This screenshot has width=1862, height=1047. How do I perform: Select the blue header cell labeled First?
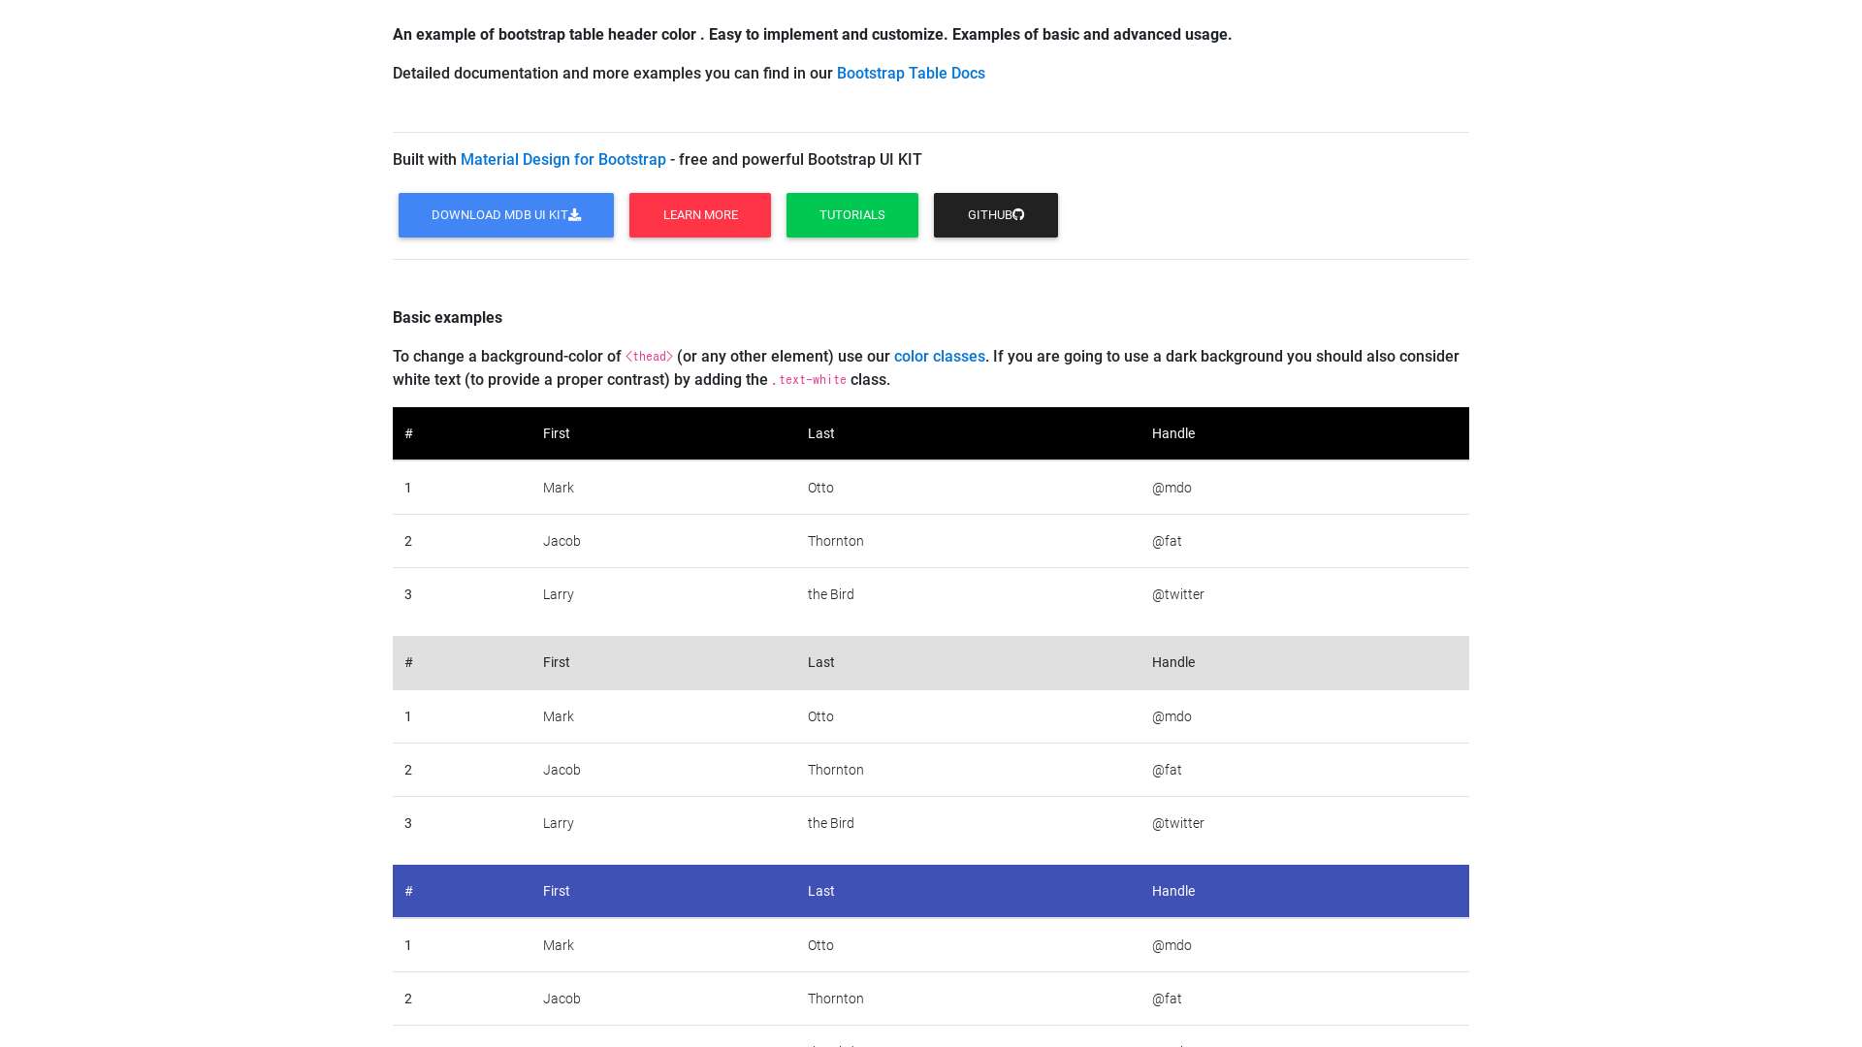point(556,890)
